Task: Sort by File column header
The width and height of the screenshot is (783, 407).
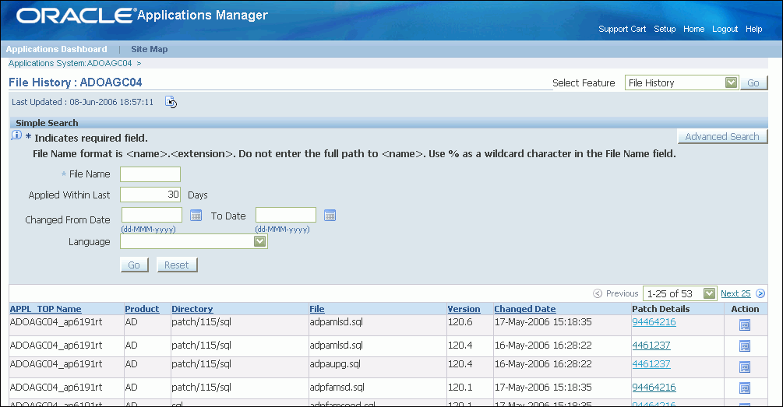Action: [316, 309]
